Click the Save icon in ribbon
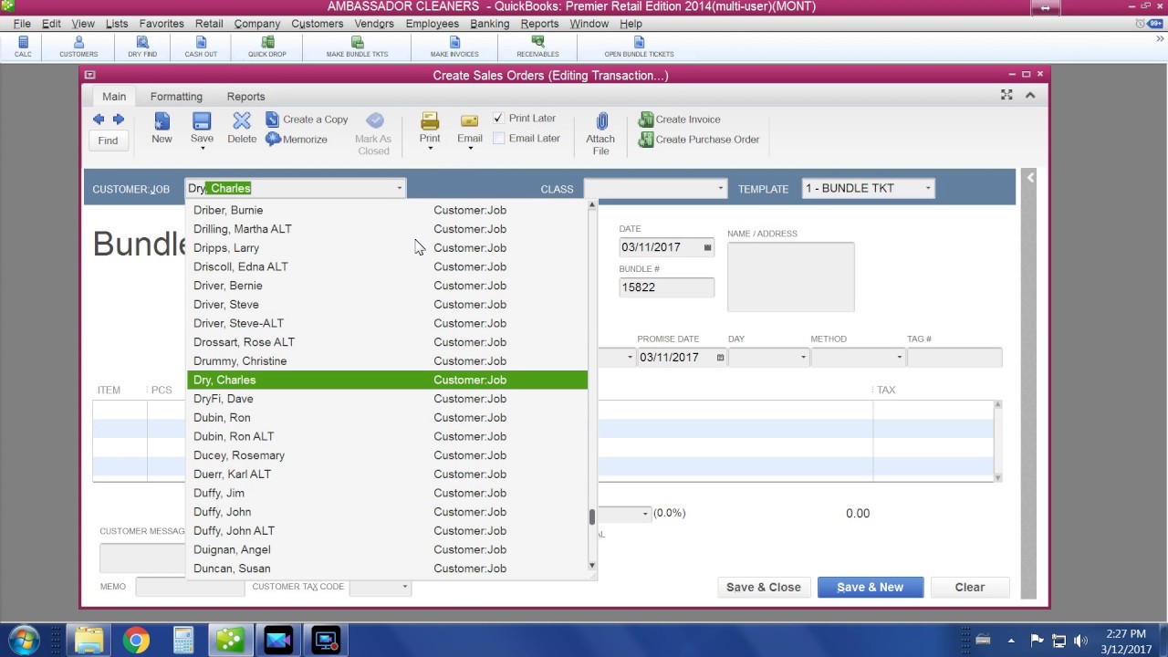 (202, 121)
